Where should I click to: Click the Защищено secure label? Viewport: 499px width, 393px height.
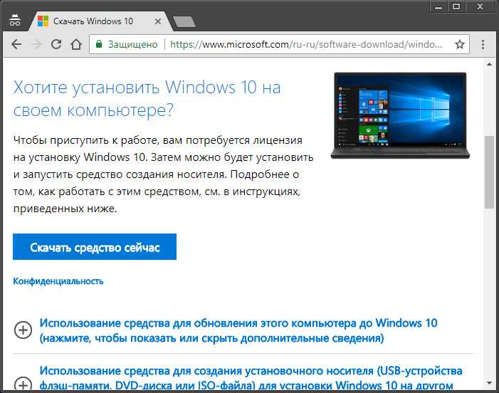tap(132, 44)
